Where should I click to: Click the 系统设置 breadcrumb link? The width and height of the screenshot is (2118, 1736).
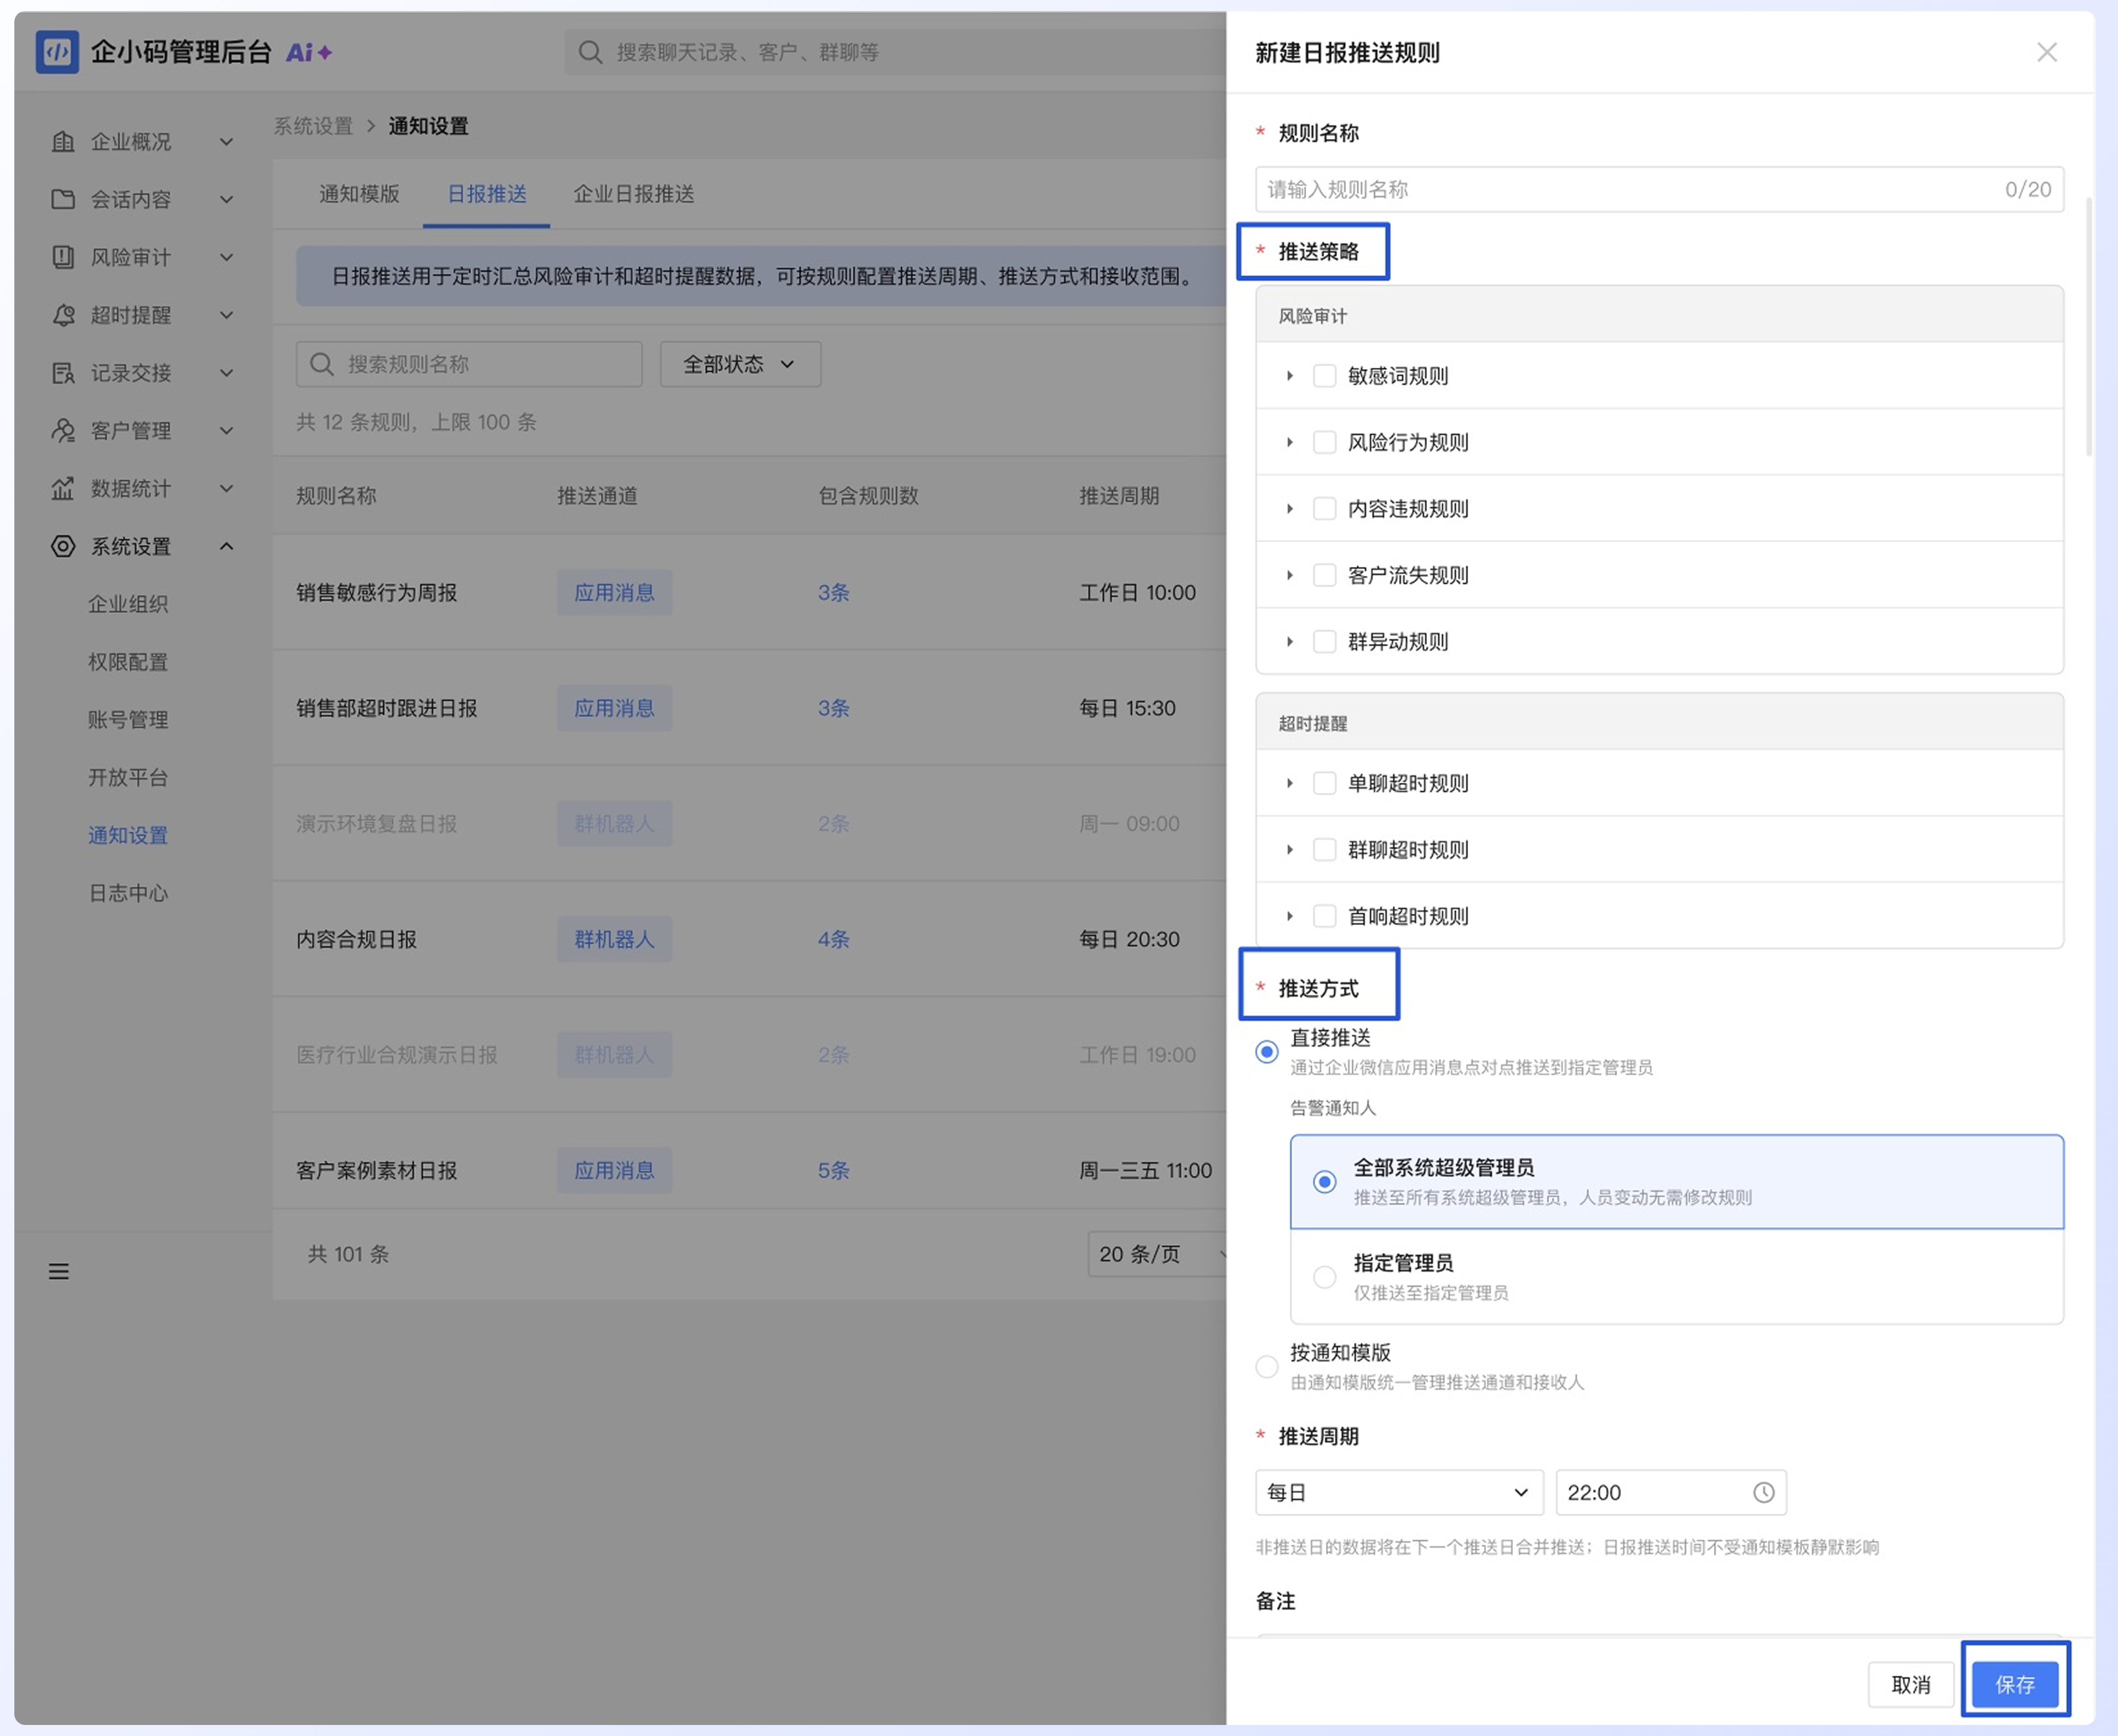(x=314, y=126)
